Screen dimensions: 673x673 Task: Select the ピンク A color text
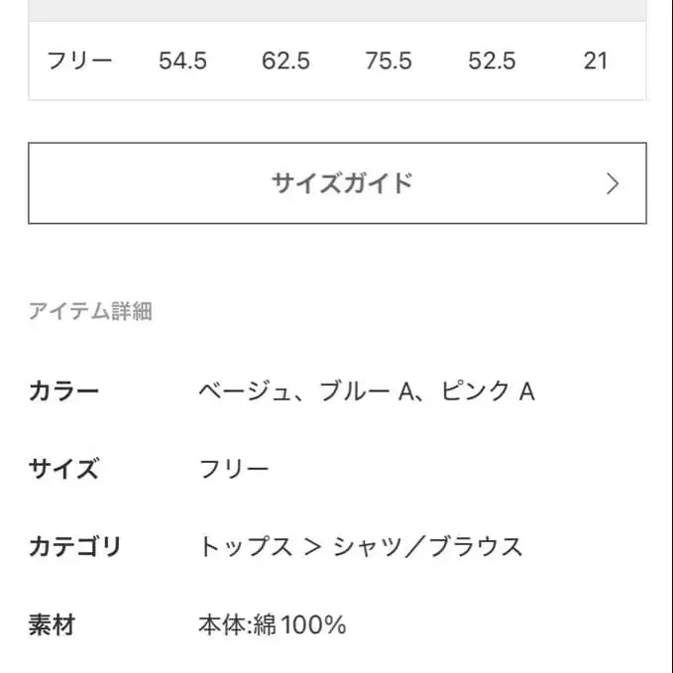click(x=485, y=391)
